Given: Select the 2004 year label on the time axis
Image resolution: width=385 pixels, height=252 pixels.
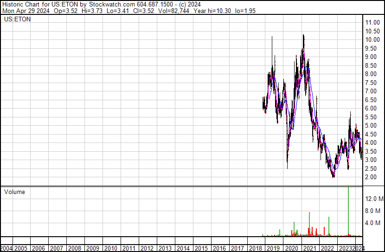Looking at the screenshot, I should pos(7,248).
